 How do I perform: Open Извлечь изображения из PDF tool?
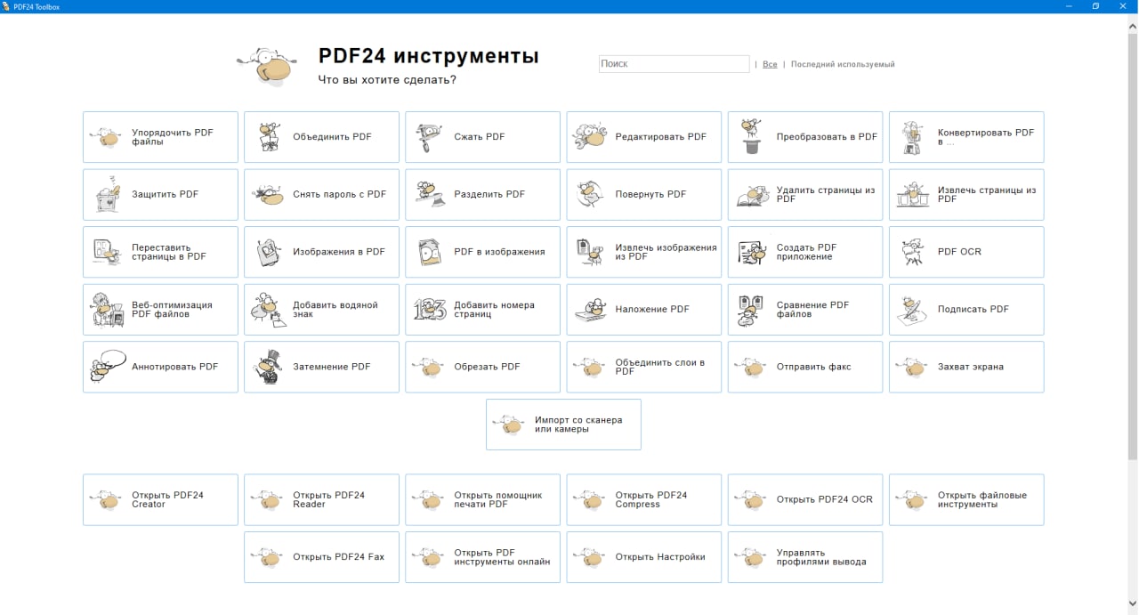click(643, 252)
